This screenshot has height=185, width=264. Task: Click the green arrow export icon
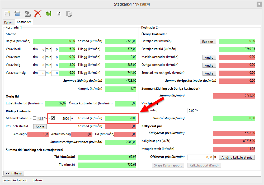coord(48,14)
